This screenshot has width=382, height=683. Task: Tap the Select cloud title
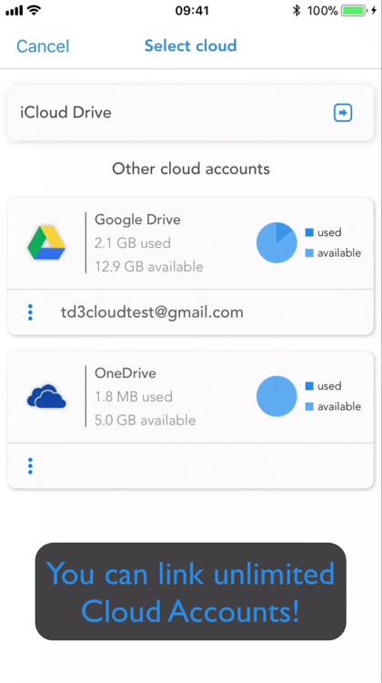[x=191, y=46]
